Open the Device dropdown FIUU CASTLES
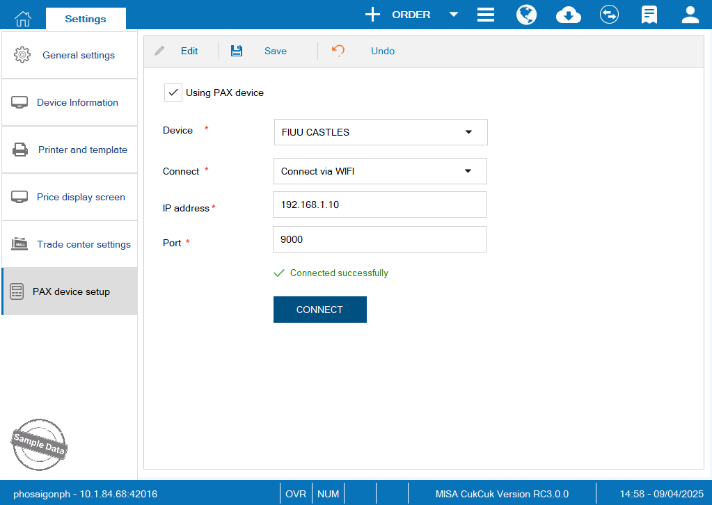 381,132
